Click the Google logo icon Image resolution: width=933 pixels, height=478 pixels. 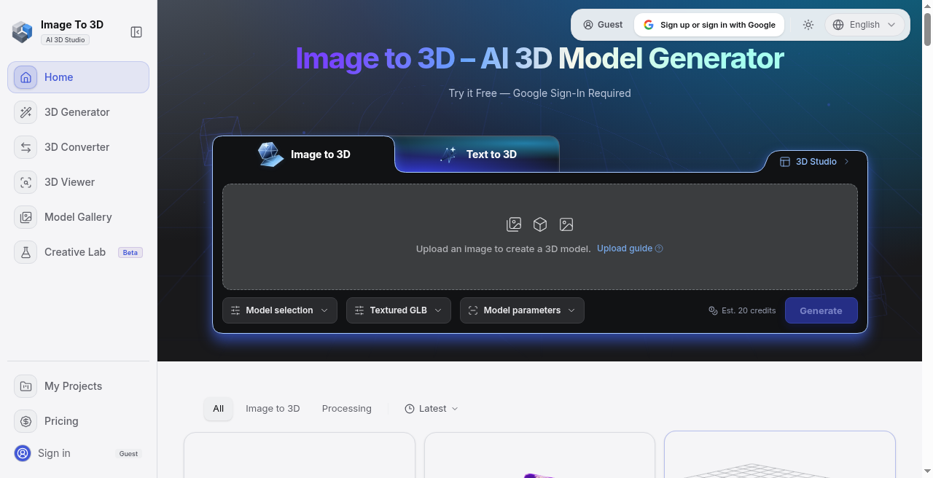[x=649, y=25]
